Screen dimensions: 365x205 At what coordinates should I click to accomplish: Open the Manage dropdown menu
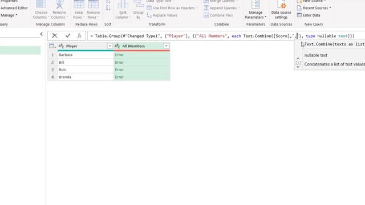[x=9, y=15]
